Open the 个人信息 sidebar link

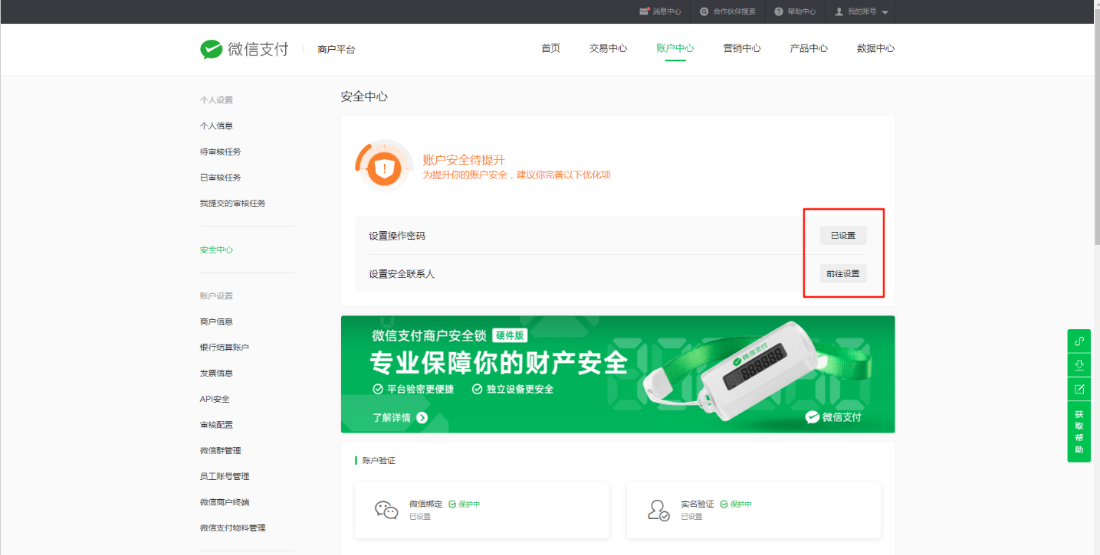[216, 126]
